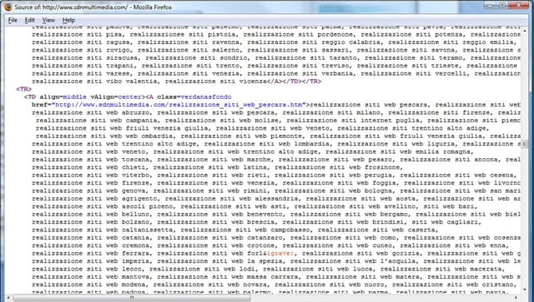Open the View menu
The height and width of the screenshot is (302, 534).
point(48,20)
